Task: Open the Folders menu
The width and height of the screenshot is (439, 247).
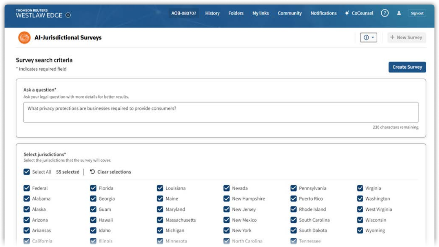Action: click(236, 13)
